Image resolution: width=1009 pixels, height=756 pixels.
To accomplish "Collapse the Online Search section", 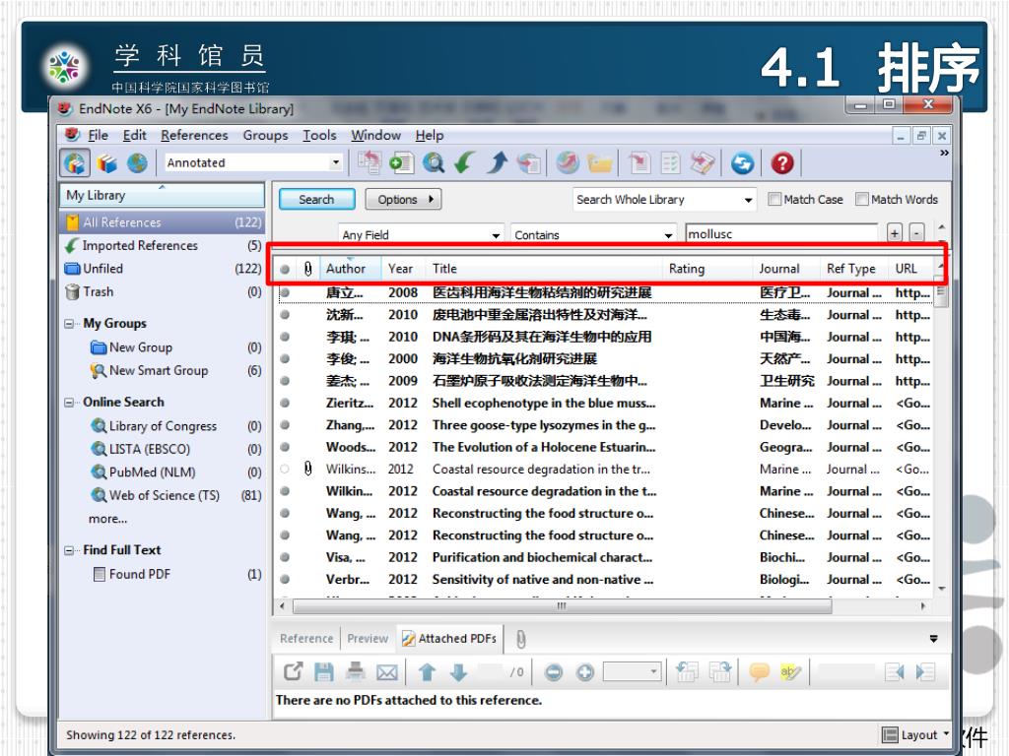I will pos(69,403).
